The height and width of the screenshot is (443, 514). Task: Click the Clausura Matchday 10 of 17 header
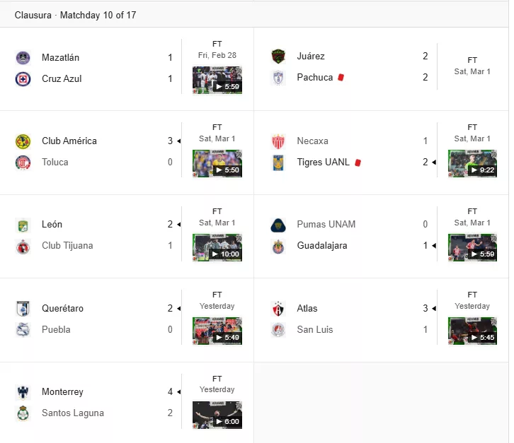(x=75, y=15)
